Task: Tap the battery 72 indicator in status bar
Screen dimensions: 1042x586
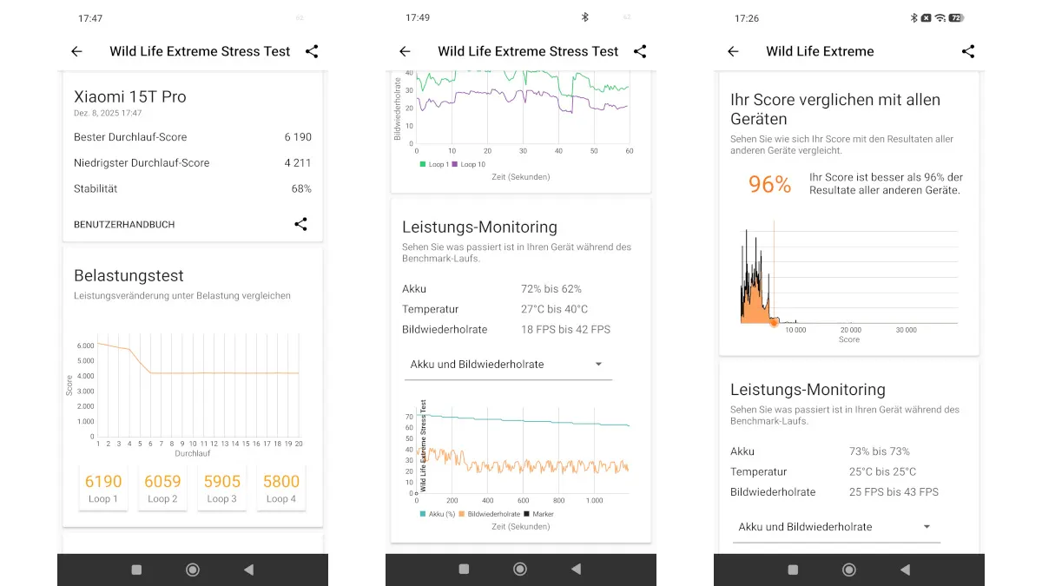Action: 955,17
